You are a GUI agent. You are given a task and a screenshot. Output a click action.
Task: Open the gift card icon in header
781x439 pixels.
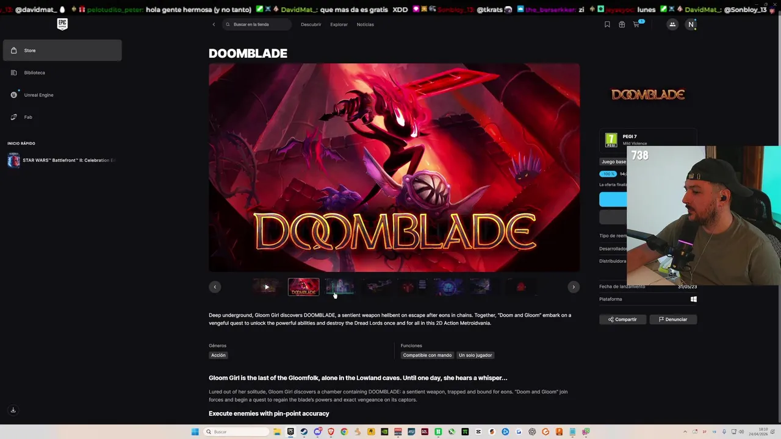pyautogui.click(x=622, y=24)
